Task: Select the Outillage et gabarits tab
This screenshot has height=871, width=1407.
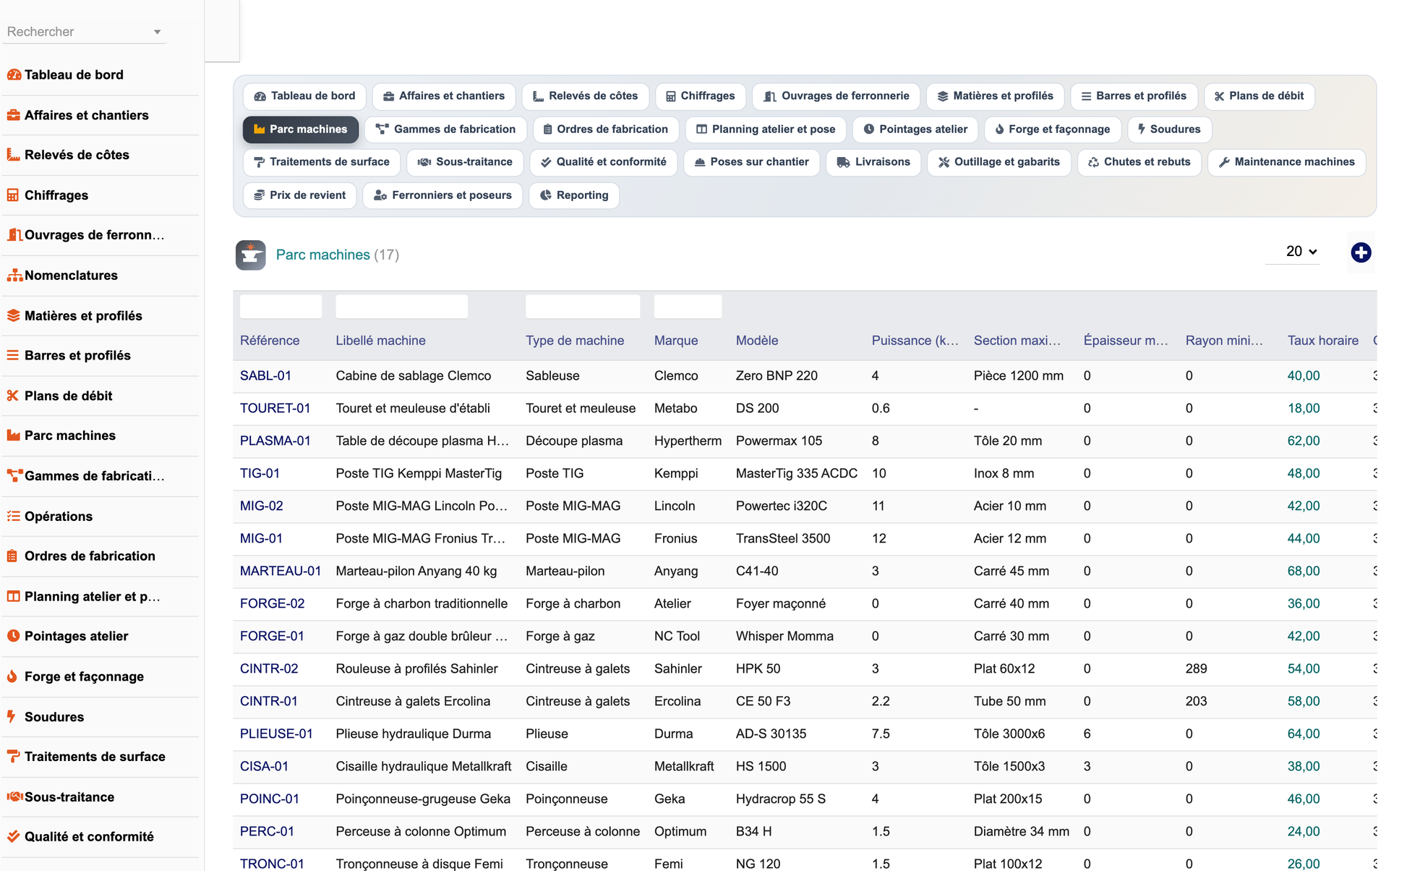Action: (998, 162)
